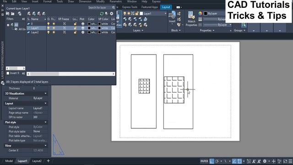Screen dimensions: 293x165
Task: Collapse the Filters tree pane chevrons
Action: (23, 19)
